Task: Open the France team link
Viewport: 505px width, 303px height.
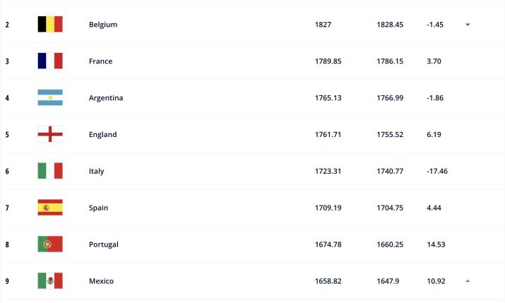Action: click(x=100, y=61)
